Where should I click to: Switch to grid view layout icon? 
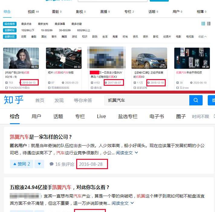(203, 24)
